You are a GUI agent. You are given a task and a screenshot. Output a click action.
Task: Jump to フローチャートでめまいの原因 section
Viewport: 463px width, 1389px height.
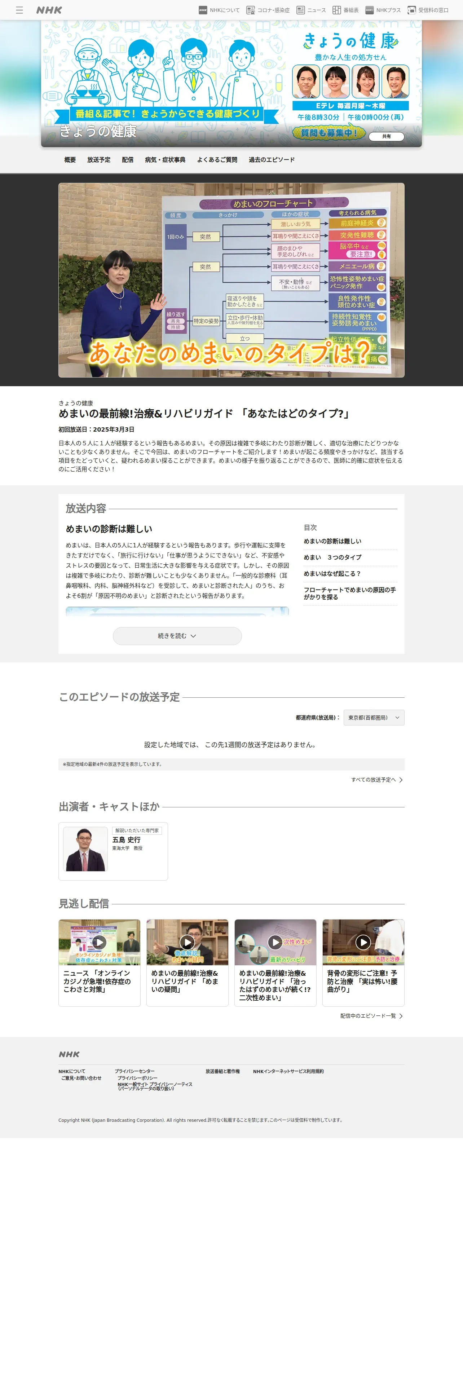350,594
